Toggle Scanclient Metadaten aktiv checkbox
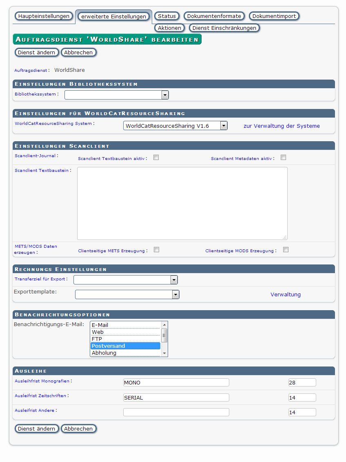Viewport: 346px width, 462px height. click(283, 158)
